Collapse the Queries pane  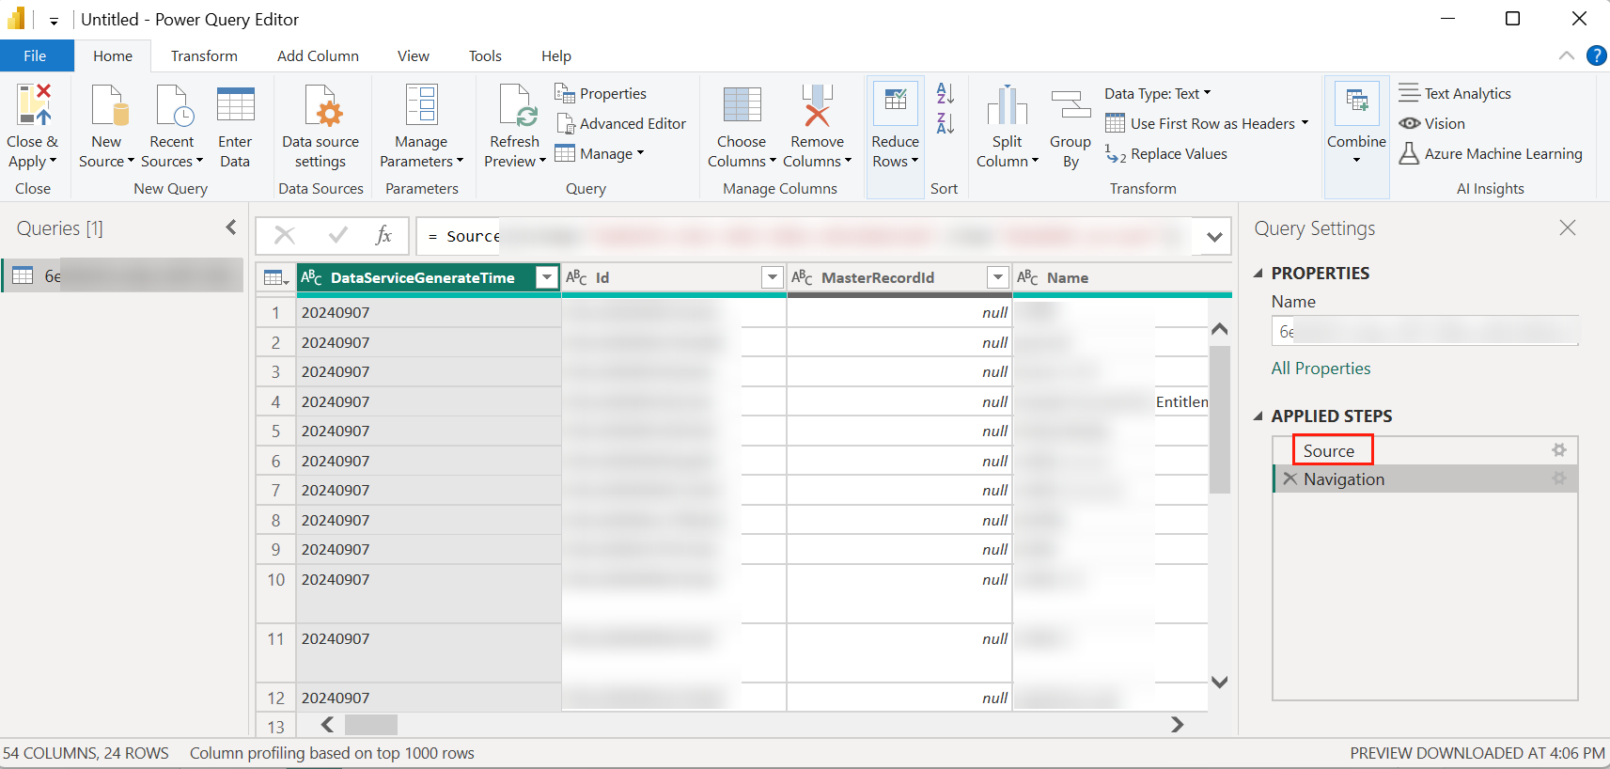tap(231, 228)
